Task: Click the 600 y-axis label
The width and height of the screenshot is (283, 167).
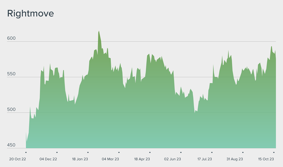Action: point(11,38)
